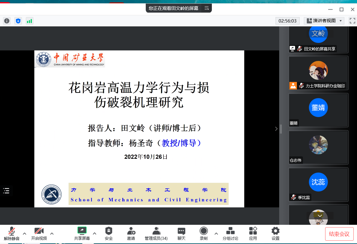Start recording with 录制 button
357x244 pixels.
(x=204, y=233)
